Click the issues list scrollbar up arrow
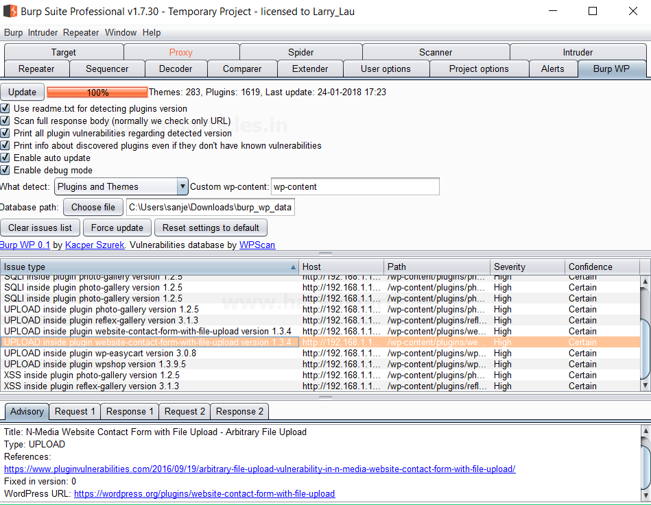651x505 pixels. 646,282
